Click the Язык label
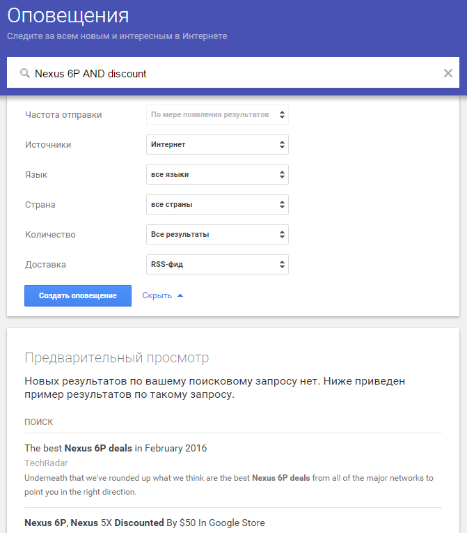This screenshot has width=467, height=533. [x=36, y=175]
